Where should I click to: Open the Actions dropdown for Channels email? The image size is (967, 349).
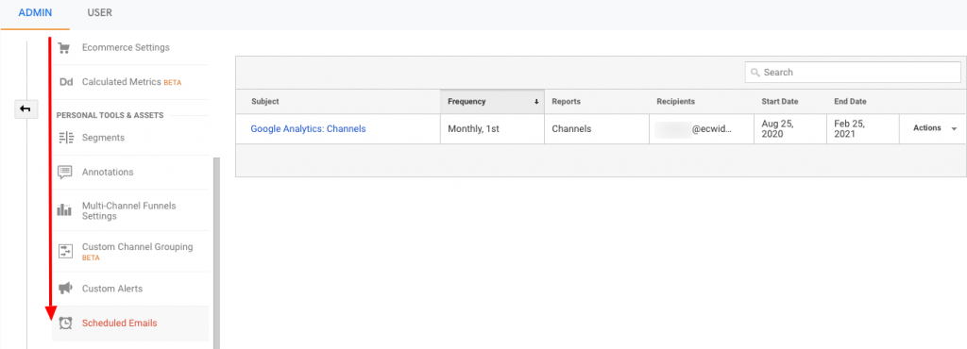tap(935, 128)
